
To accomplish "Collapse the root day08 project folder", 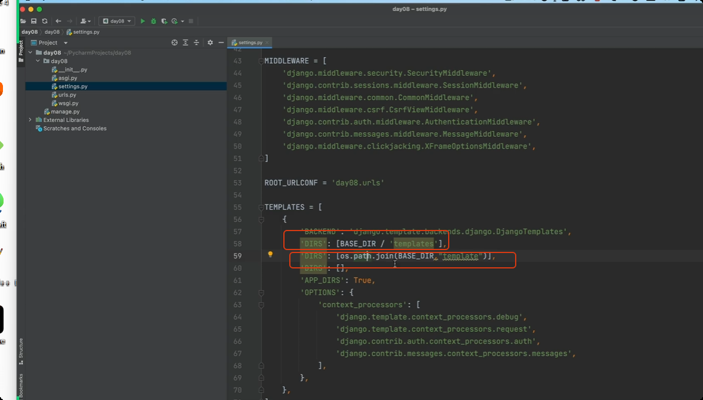I will [x=30, y=53].
